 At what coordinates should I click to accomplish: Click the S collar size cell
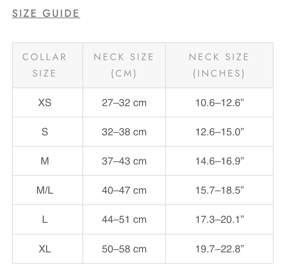pyautogui.click(x=45, y=132)
